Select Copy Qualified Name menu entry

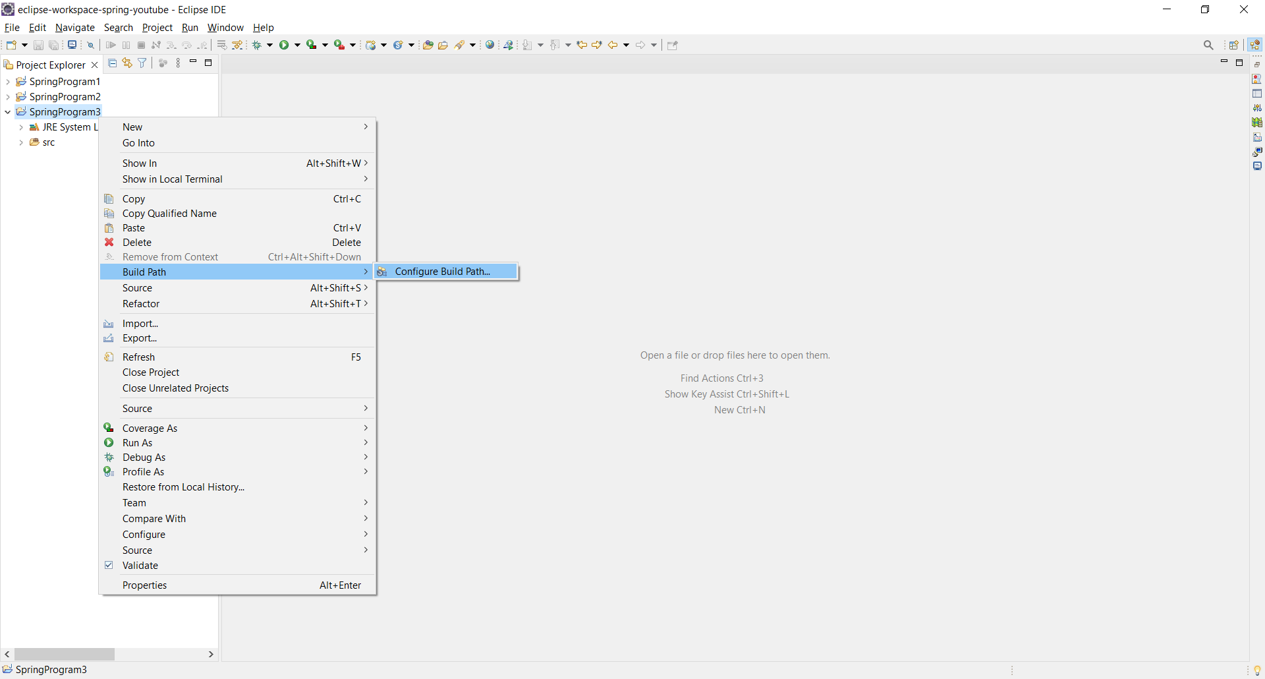click(237, 214)
